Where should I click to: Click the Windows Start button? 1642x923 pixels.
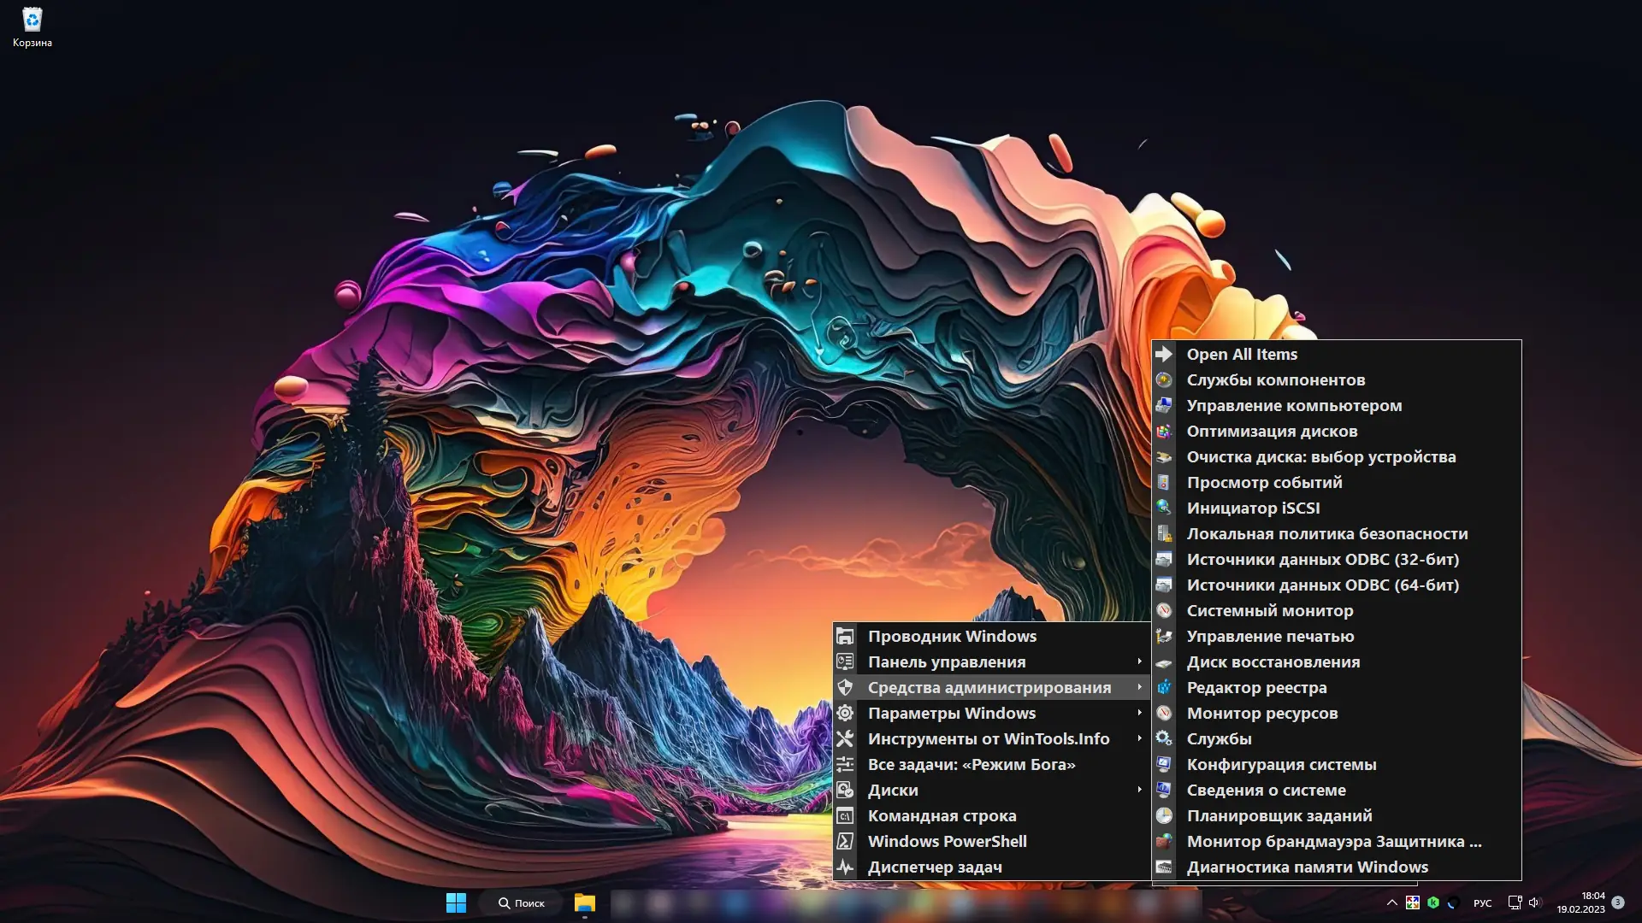tap(456, 902)
